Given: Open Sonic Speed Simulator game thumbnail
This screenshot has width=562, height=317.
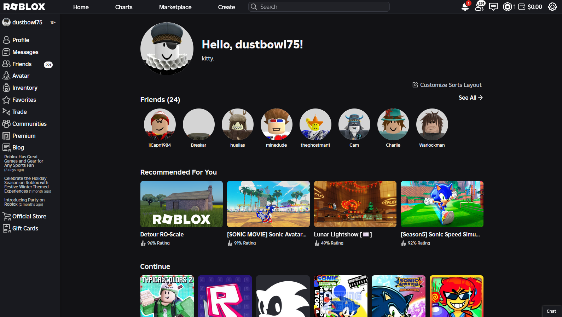Looking at the screenshot, I should pos(442,204).
